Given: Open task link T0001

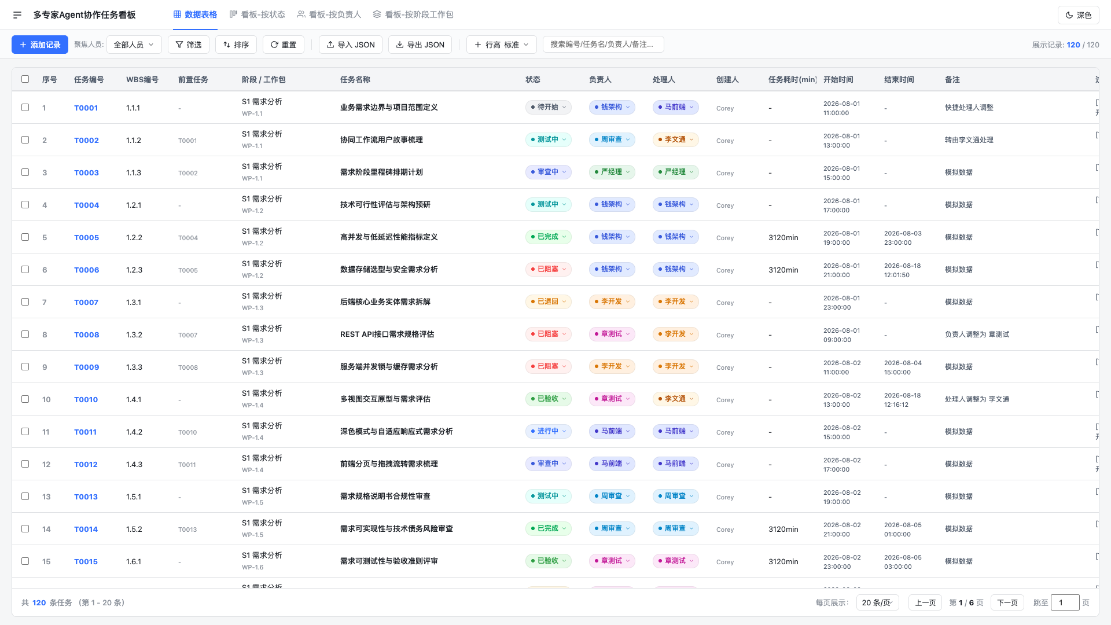Looking at the screenshot, I should pyautogui.click(x=86, y=108).
